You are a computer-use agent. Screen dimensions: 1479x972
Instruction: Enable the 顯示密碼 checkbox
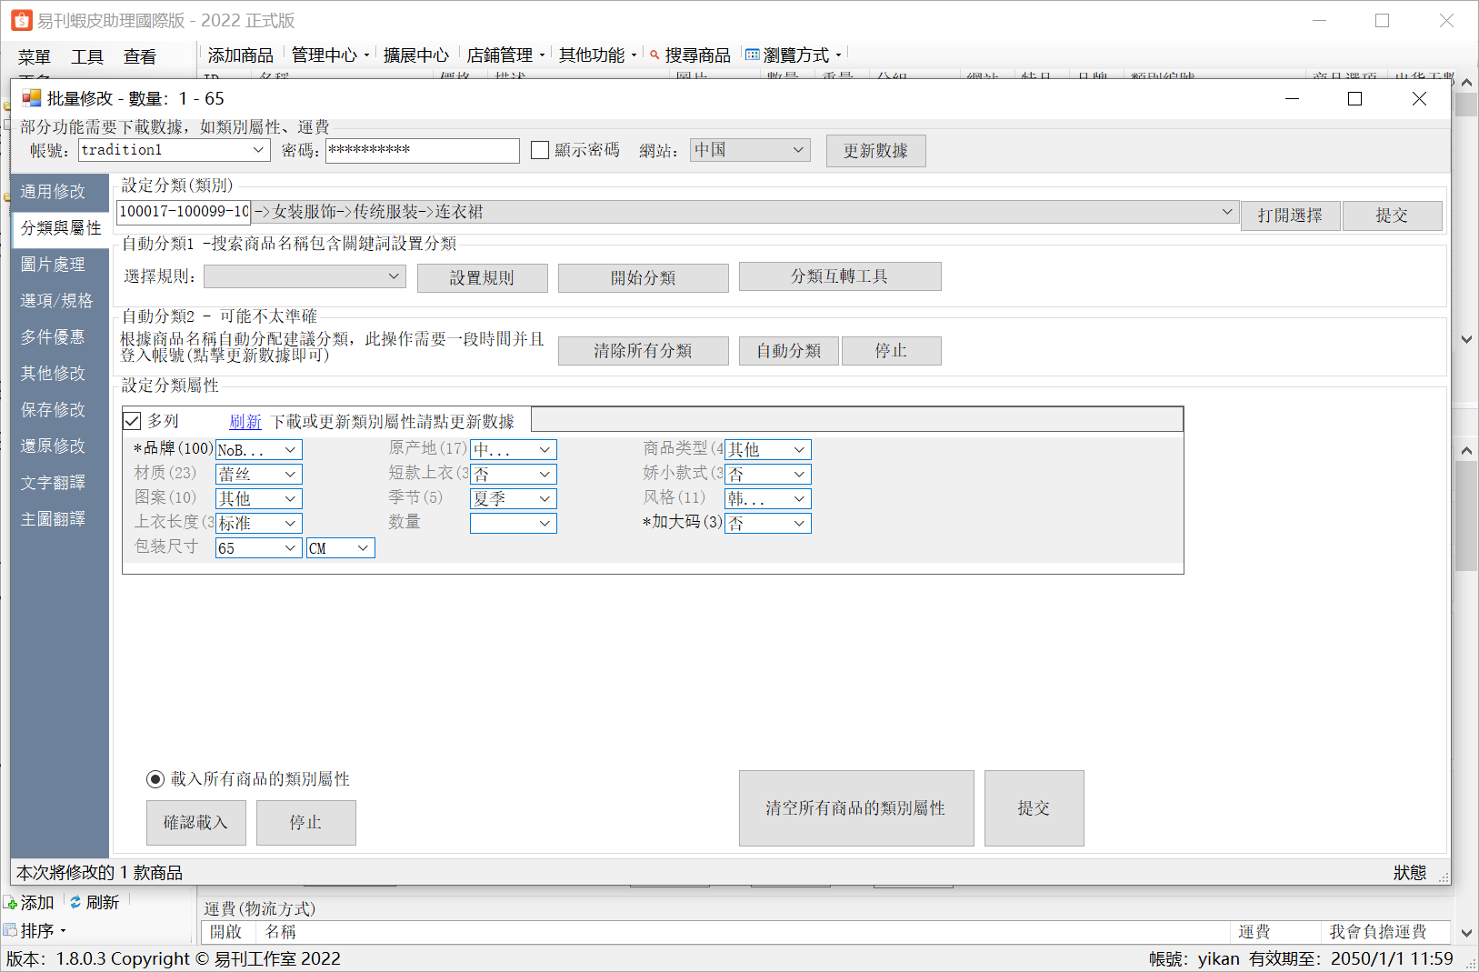540,150
